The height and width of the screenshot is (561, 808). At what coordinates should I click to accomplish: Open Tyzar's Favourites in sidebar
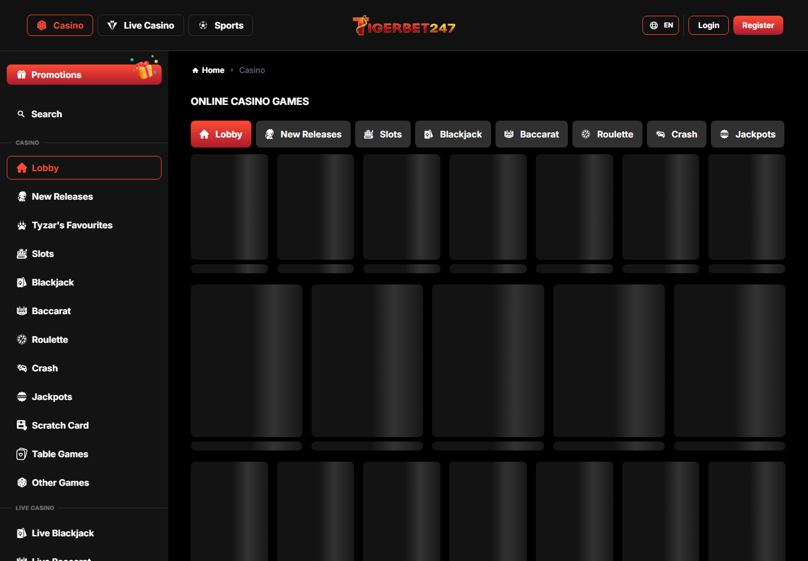pyautogui.click(x=84, y=225)
